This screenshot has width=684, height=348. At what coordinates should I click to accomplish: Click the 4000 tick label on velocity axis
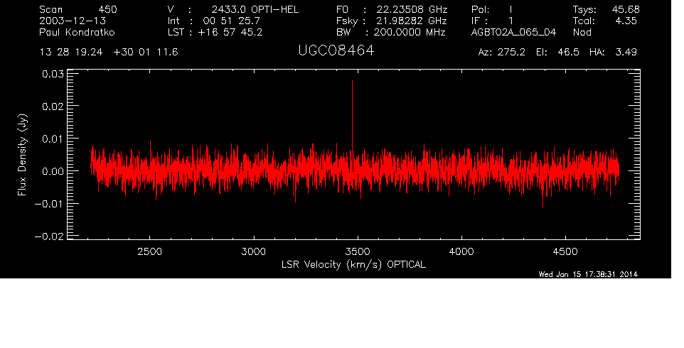point(461,251)
